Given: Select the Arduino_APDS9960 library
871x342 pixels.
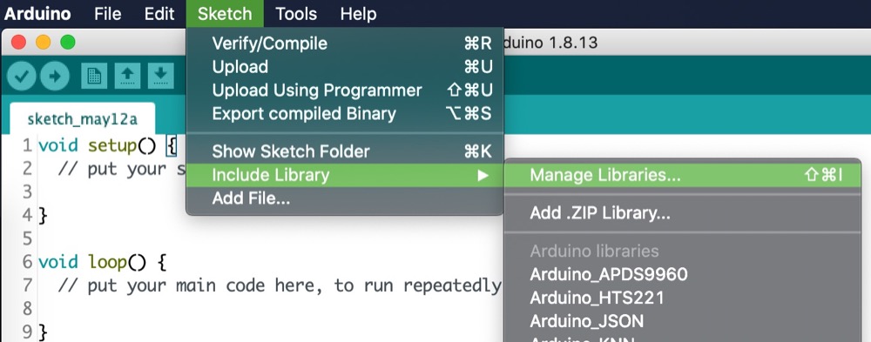Looking at the screenshot, I should (x=683, y=274).
